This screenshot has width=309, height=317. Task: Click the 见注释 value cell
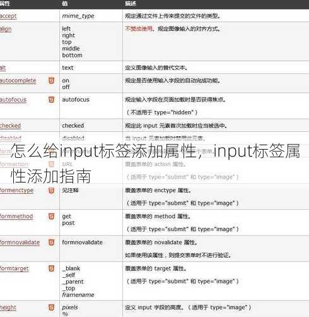tap(71, 190)
